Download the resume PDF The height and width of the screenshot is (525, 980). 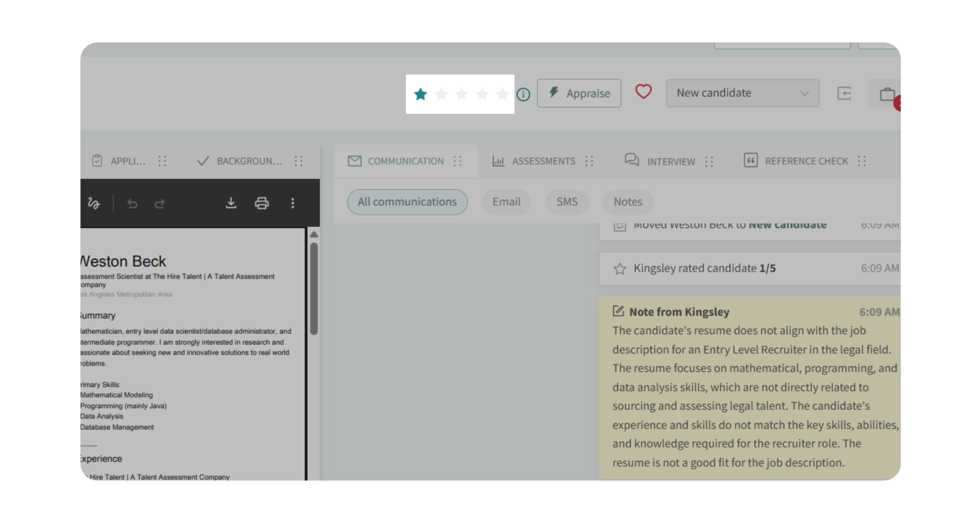[231, 203]
